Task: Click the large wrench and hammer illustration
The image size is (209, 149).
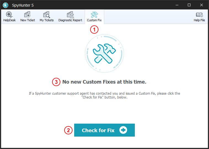Action: [104, 52]
